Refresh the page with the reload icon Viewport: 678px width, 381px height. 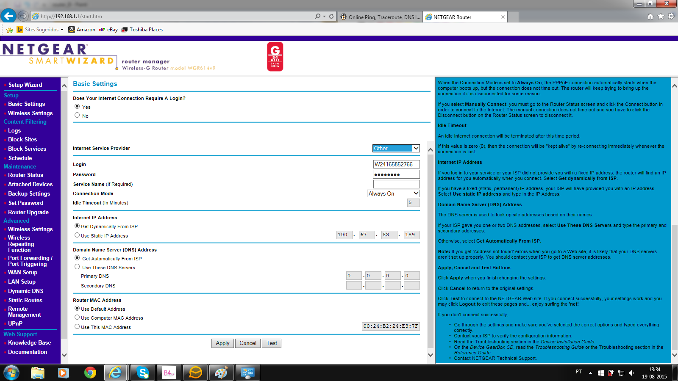[331, 17]
